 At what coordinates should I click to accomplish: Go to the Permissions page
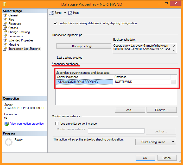(x=16, y=36)
